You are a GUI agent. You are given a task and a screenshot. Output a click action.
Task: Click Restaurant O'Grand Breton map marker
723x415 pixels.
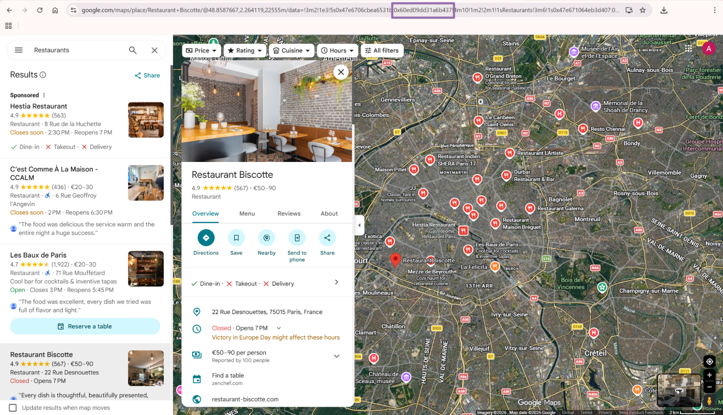[x=477, y=77]
